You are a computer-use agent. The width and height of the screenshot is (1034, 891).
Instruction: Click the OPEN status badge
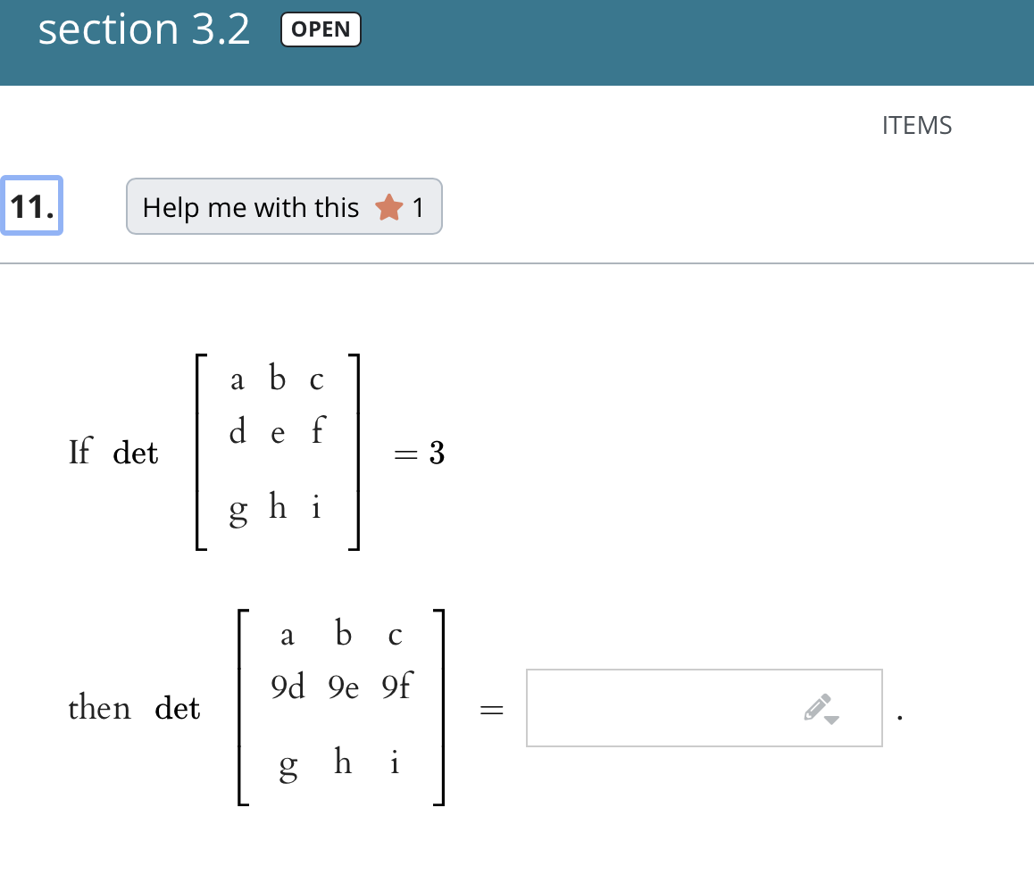[321, 29]
